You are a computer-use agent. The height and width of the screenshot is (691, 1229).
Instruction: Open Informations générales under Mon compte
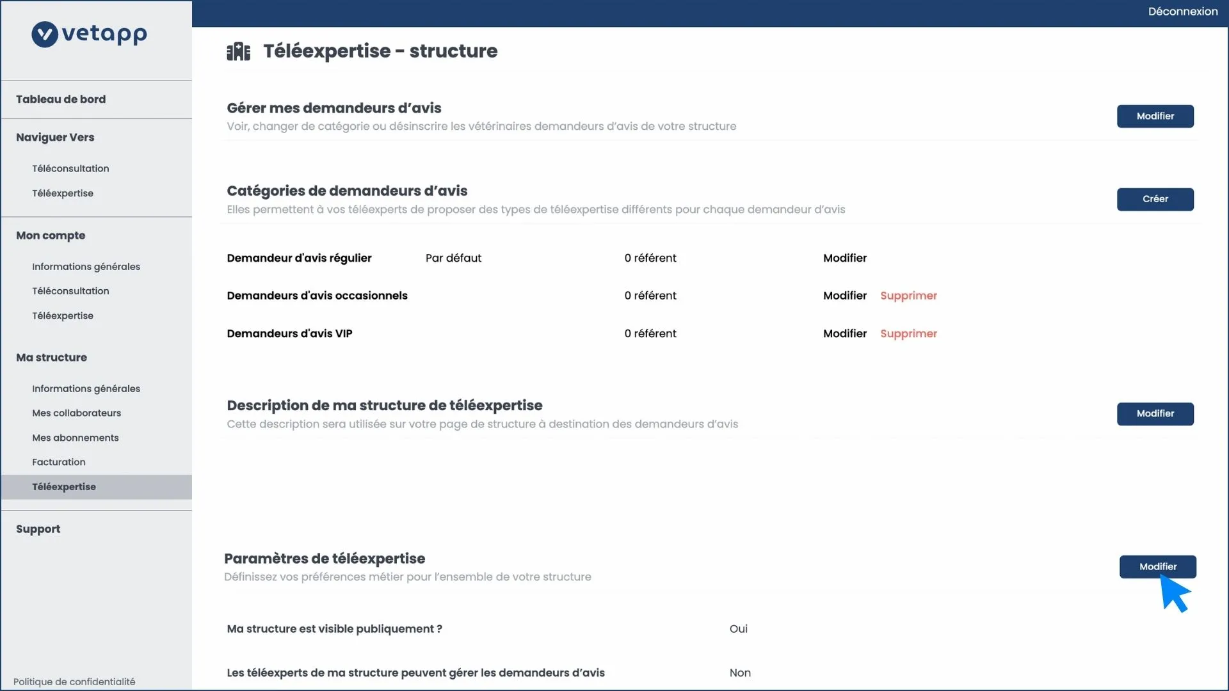(x=86, y=267)
